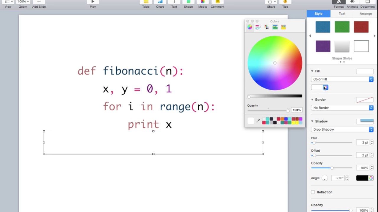Collapse the Border section
The height and width of the screenshot is (212, 378).
coord(312,100)
